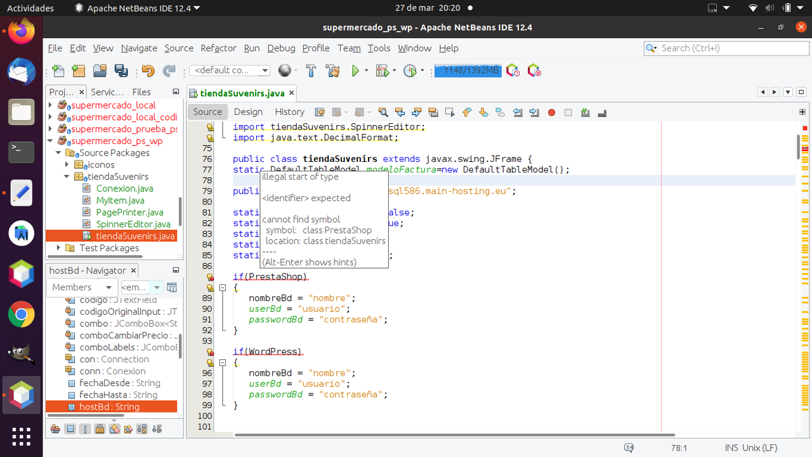Click the New File toolbar icon
This screenshot has height=457, width=812.
(x=58, y=70)
